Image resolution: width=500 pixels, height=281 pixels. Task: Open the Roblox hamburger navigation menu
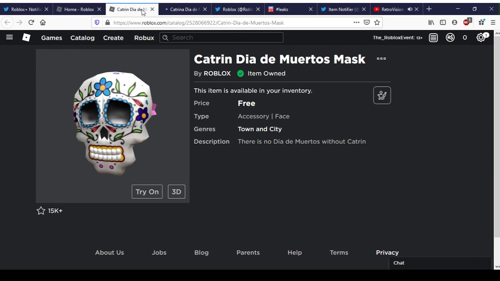(9, 37)
